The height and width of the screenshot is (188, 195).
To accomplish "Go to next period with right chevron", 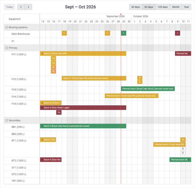I will click(x=28, y=7).
